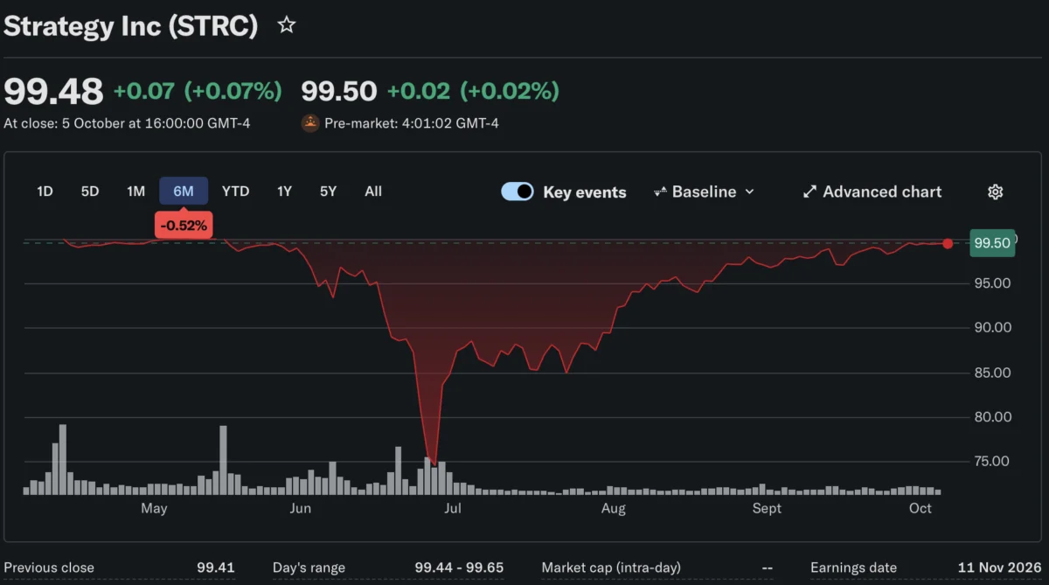1049x585 pixels.
Task: Click the 99.41 previous close value
Action: tap(216, 568)
